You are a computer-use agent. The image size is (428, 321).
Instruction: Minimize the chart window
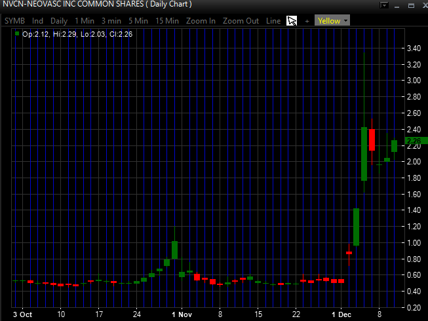(x=397, y=5)
